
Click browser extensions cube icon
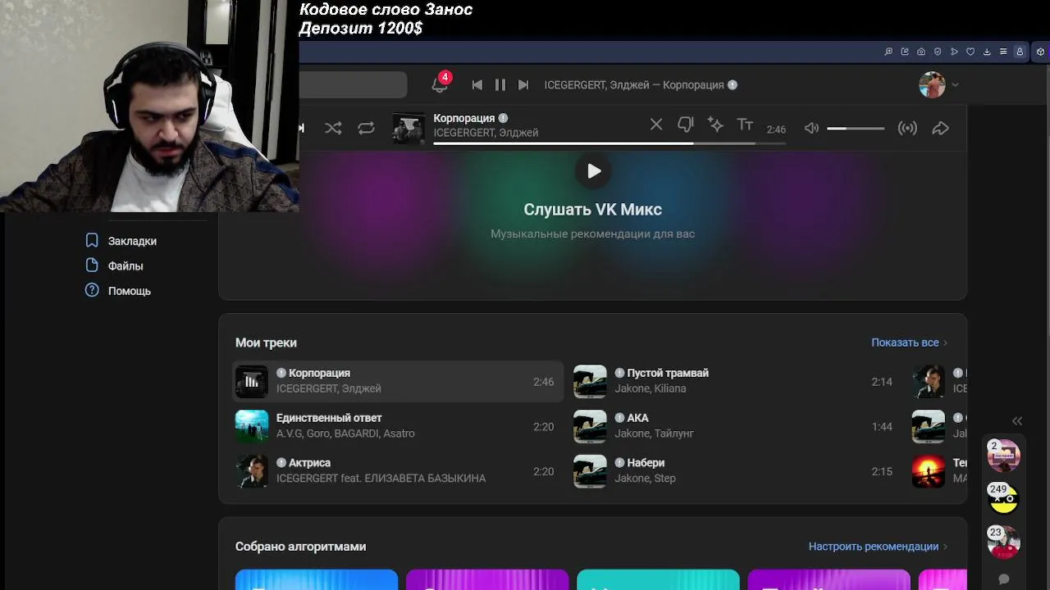(1041, 52)
